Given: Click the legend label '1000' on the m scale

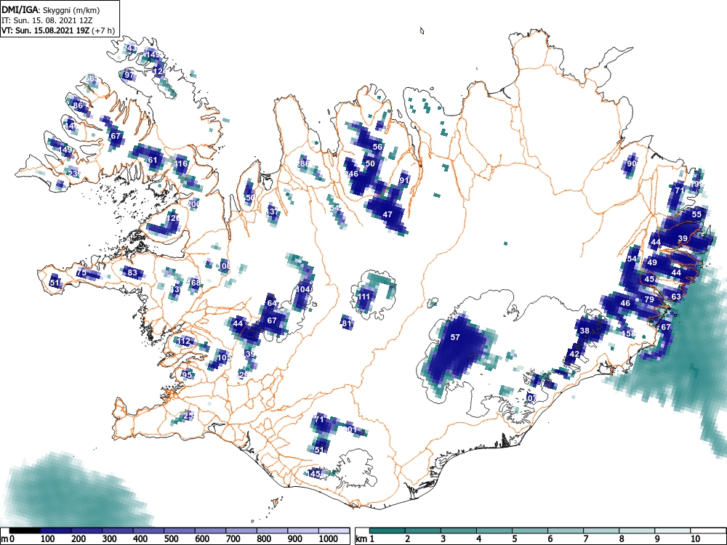Looking at the screenshot, I should (328, 539).
